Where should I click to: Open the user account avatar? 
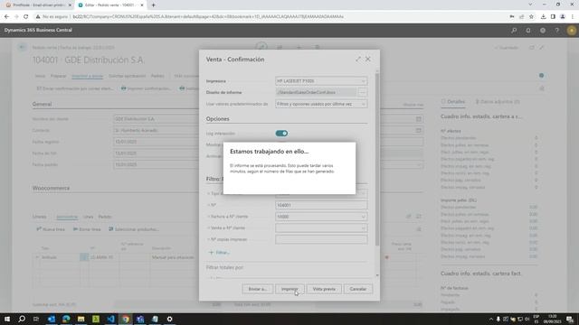pyautogui.click(x=571, y=30)
